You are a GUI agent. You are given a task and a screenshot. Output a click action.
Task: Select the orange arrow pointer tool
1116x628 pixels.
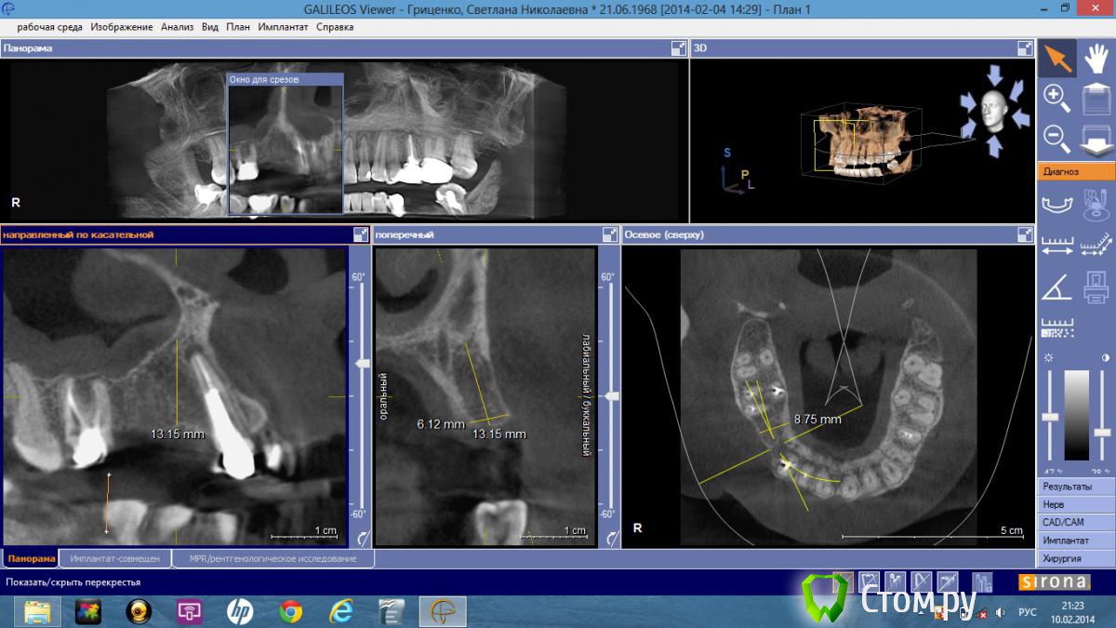1056,58
